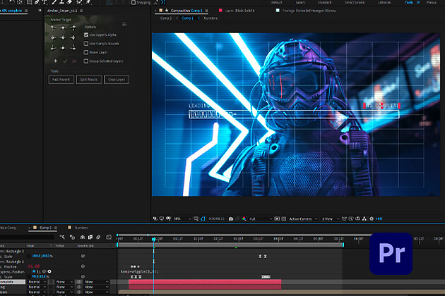Click the Null Parent button
The height and width of the screenshot is (296, 445).
[61, 80]
